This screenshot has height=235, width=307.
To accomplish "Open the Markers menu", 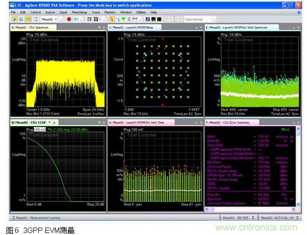I will click(110, 11).
